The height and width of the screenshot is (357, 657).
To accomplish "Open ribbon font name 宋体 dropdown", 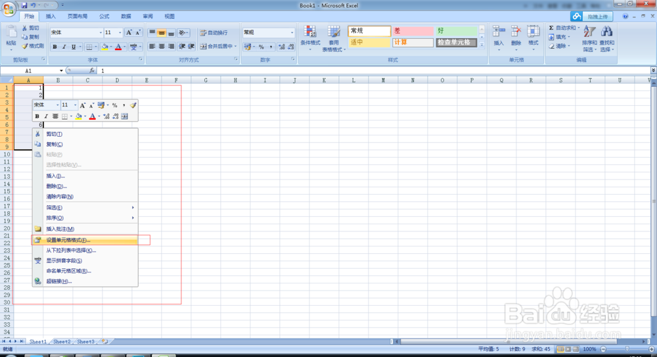I will [101, 33].
